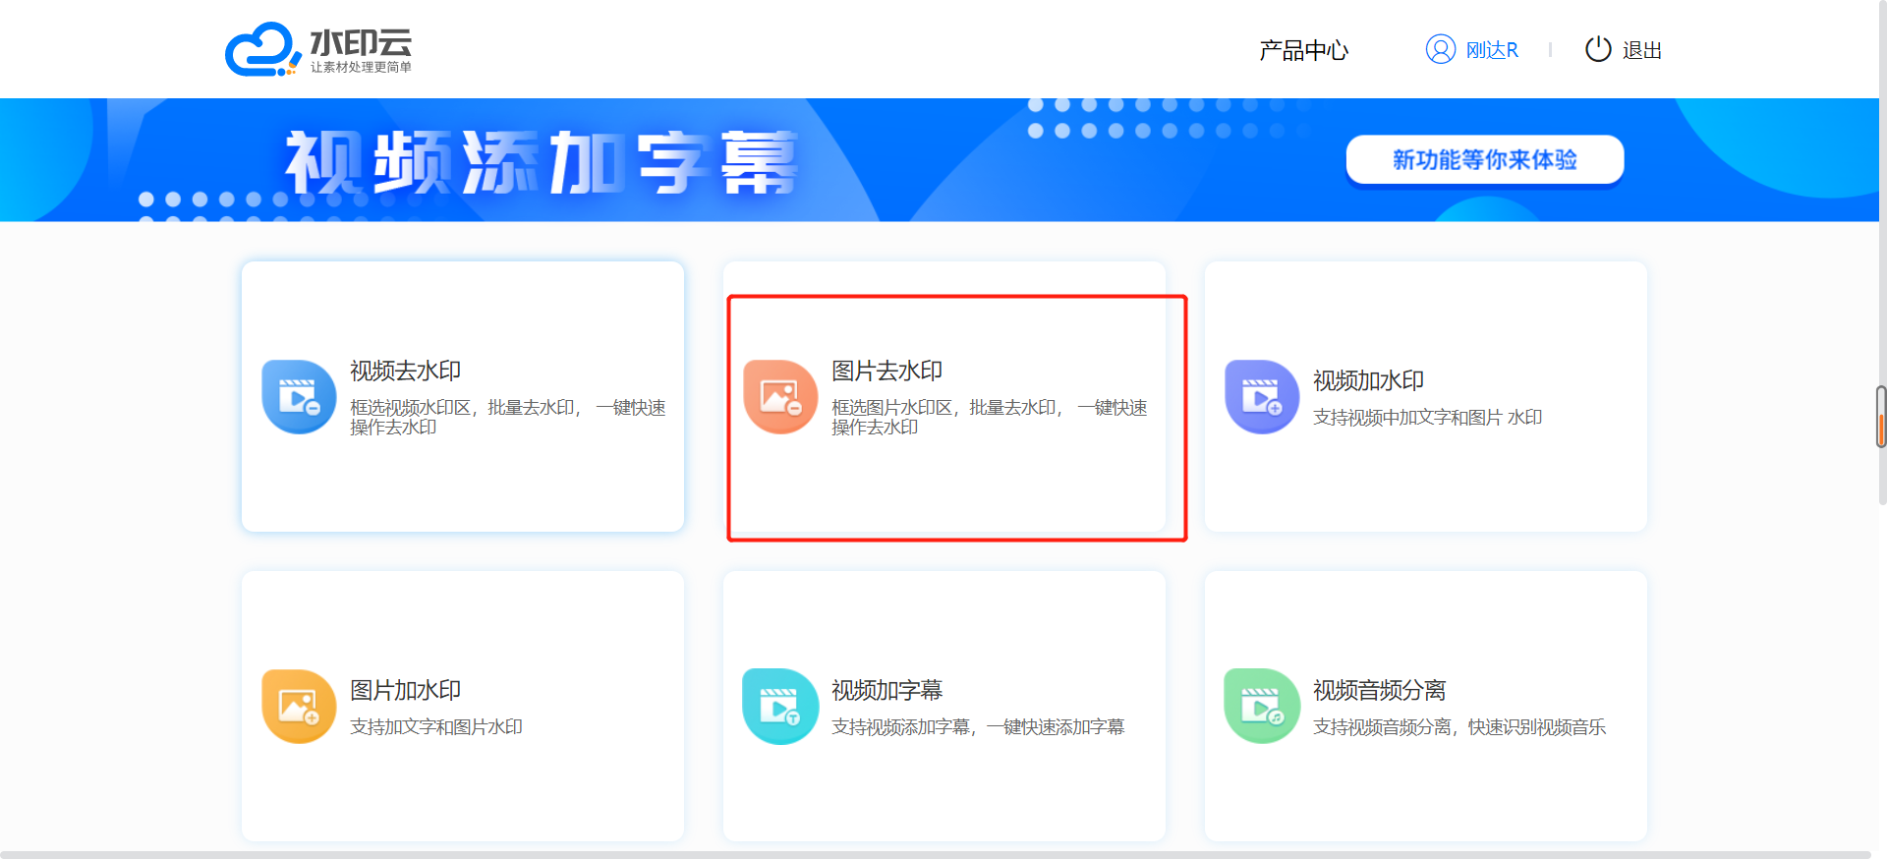Click the 视频添加字幕 banner title
The image size is (1887, 859).
point(542,162)
